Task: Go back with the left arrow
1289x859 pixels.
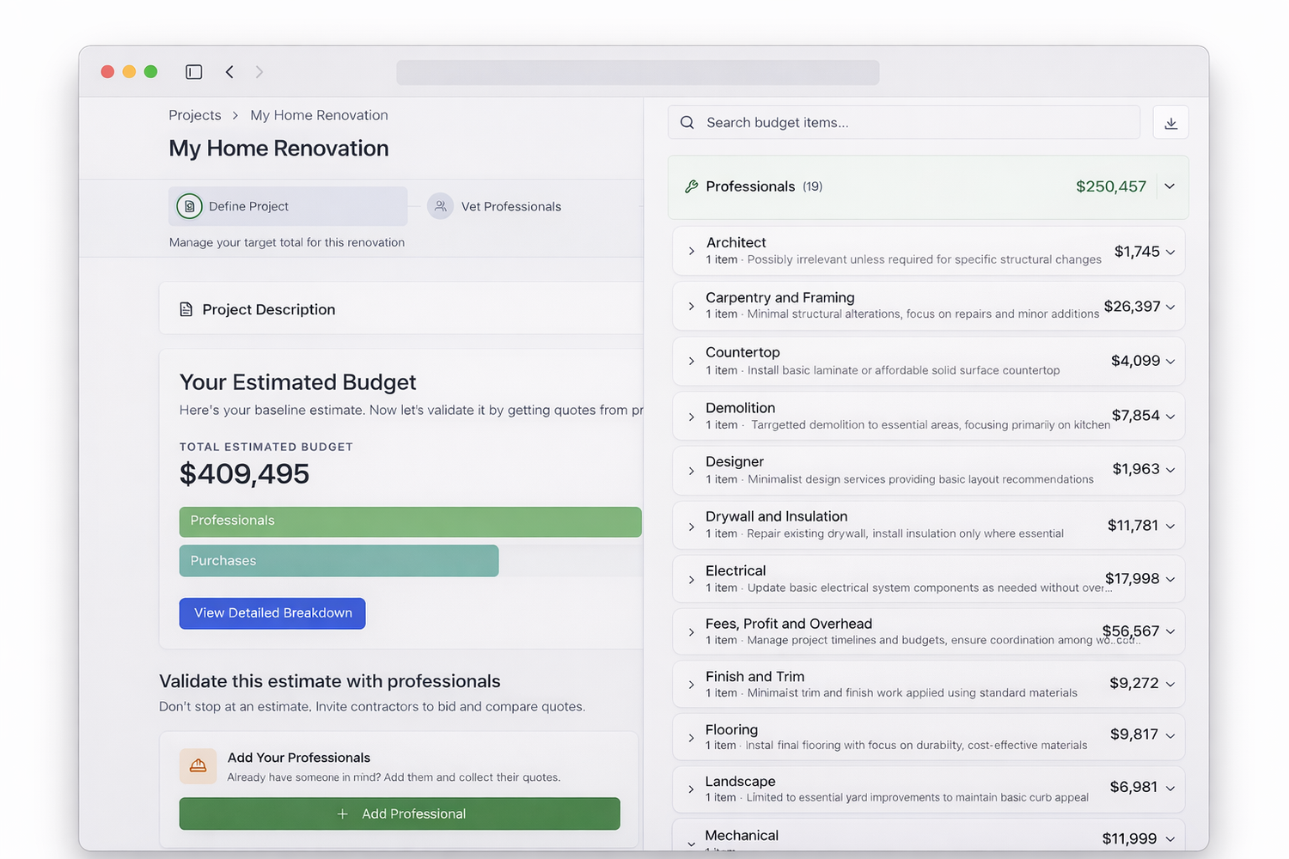Action: pyautogui.click(x=229, y=72)
